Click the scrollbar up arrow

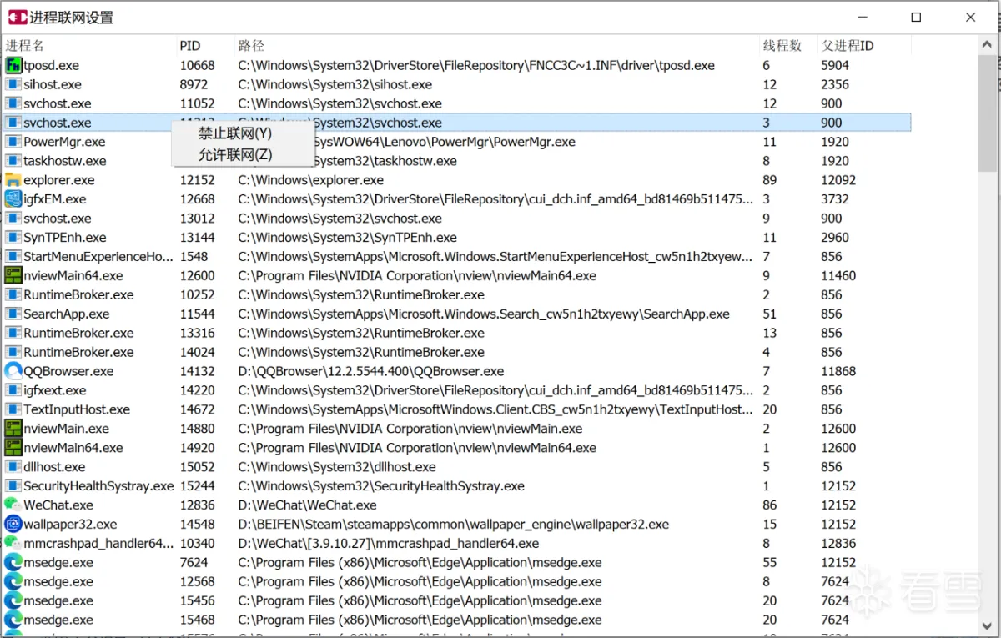(x=986, y=46)
